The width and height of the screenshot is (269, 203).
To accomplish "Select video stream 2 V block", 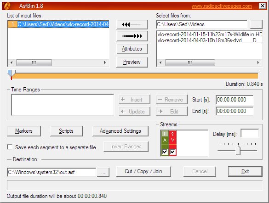I will click(x=172, y=137).
